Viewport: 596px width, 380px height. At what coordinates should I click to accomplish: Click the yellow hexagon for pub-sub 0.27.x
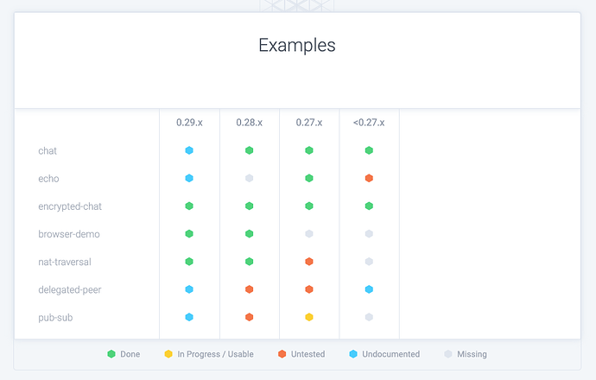309,317
